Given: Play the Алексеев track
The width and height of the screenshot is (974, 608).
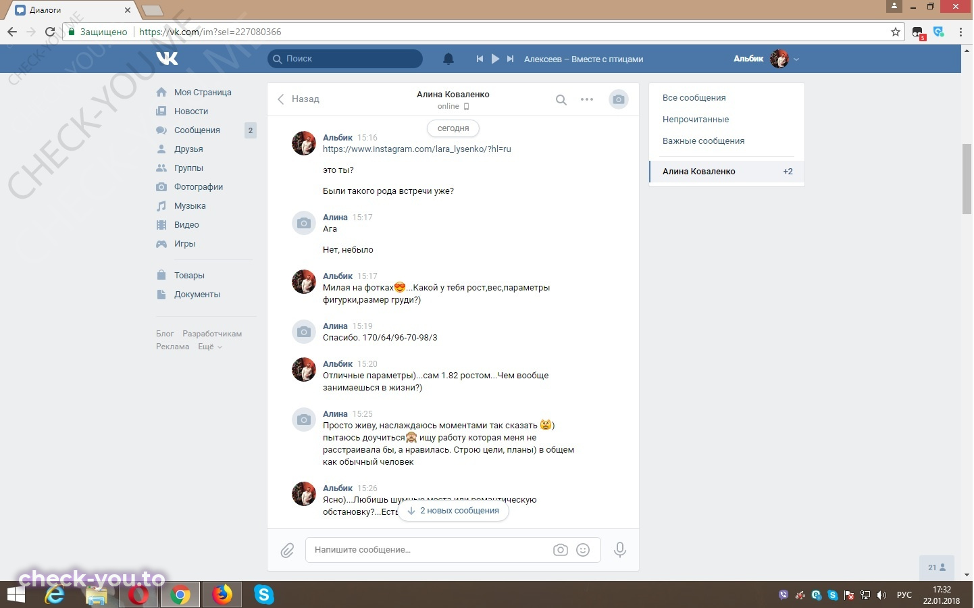Looking at the screenshot, I should [495, 59].
